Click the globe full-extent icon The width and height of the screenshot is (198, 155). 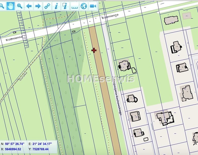pyautogui.click(x=84, y=6)
